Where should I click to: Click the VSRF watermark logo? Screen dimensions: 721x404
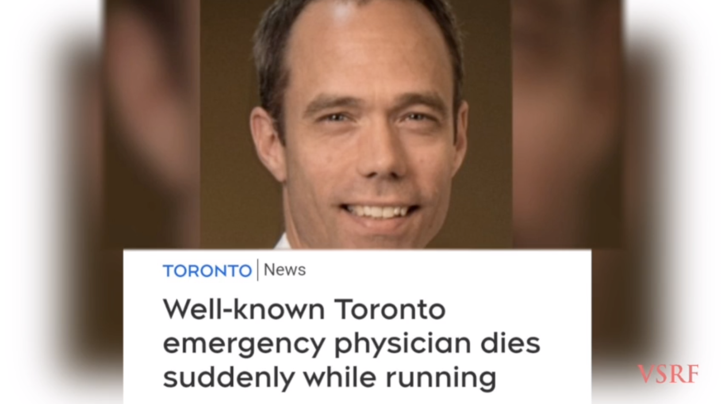(x=668, y=374)
